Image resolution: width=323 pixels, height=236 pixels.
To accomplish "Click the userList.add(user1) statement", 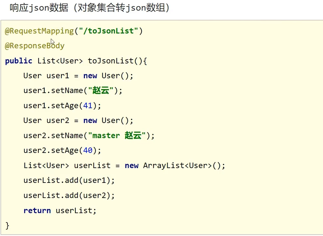I will (x=69, y=180).
